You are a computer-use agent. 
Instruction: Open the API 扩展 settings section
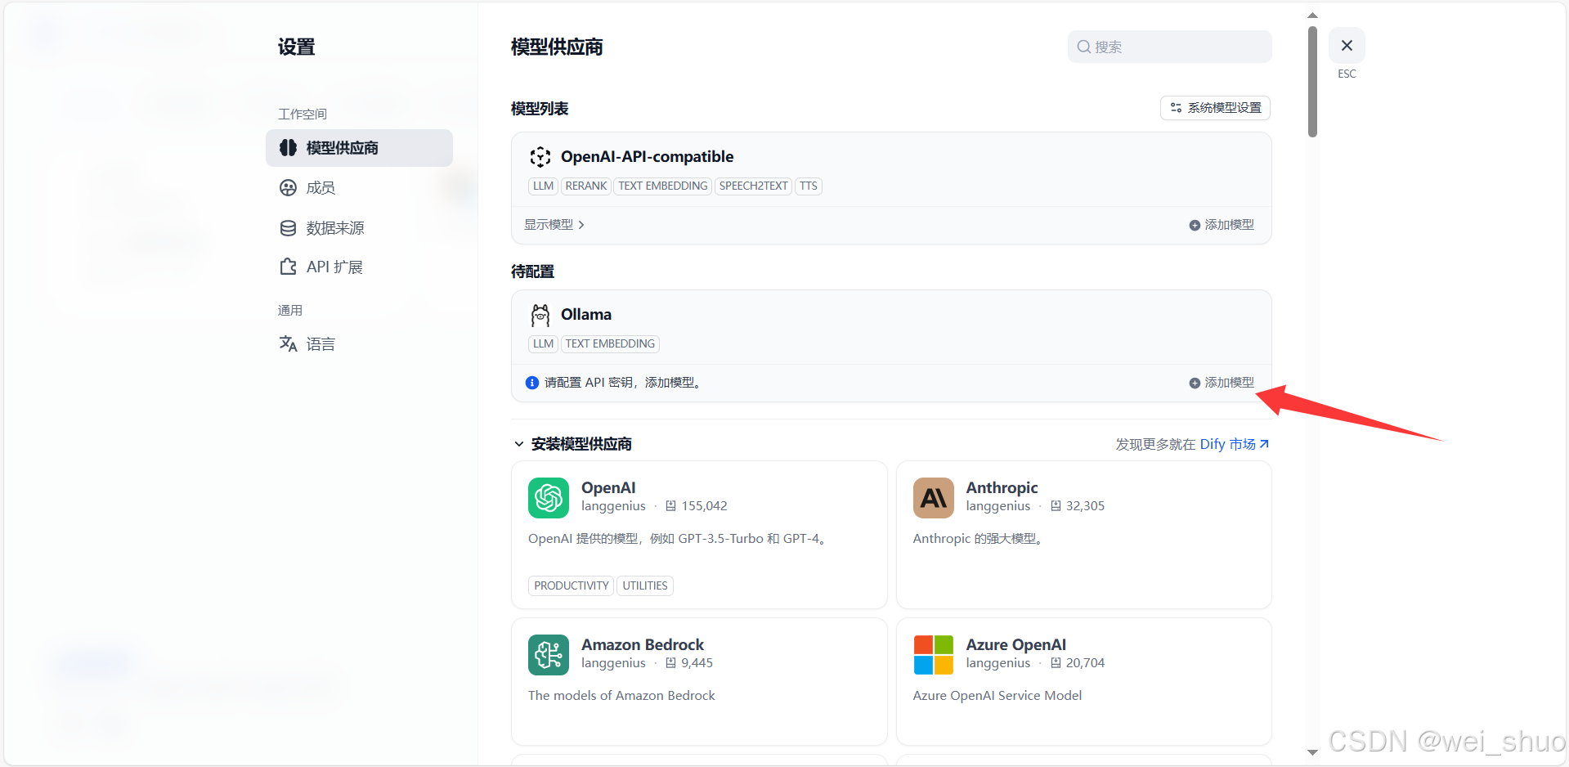334,267
